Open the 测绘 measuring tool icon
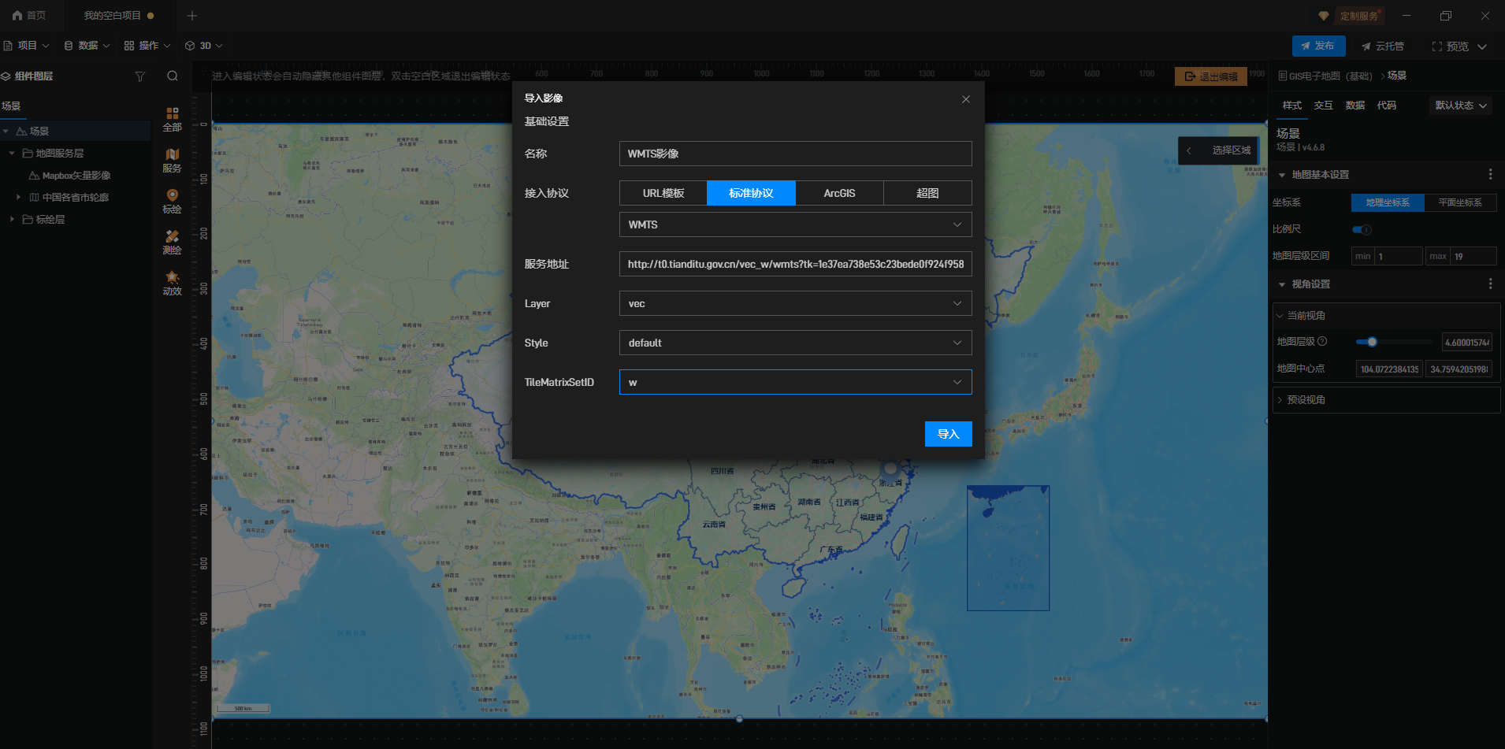The width and height of the screenshot is (1505, 749). point(172,241)
